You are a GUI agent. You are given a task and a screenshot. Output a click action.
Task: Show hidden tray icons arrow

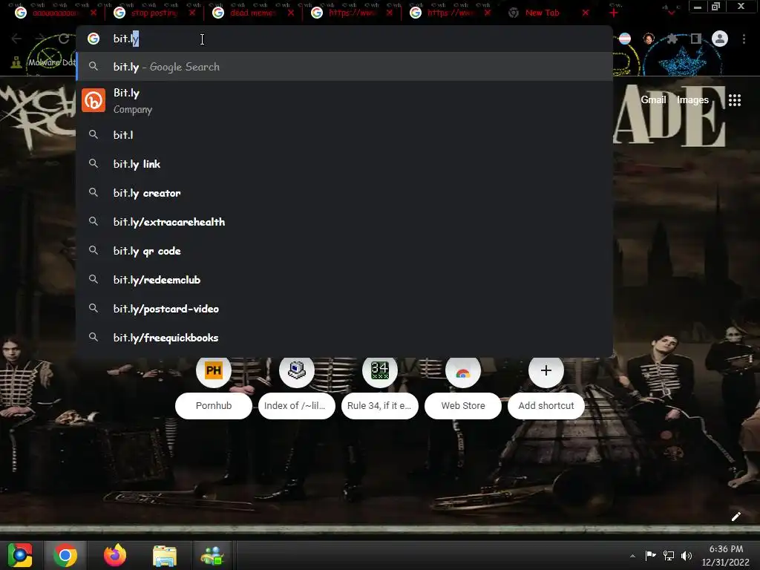(x=632, y=556)
